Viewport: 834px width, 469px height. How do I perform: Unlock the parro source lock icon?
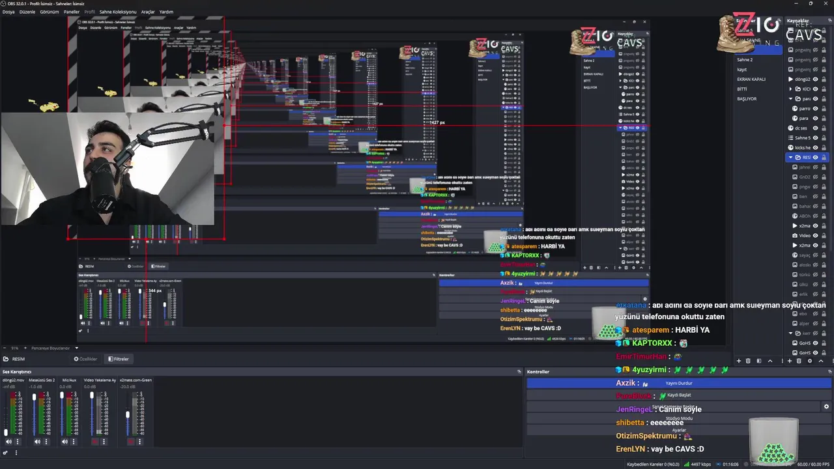(x=824, y=109)
